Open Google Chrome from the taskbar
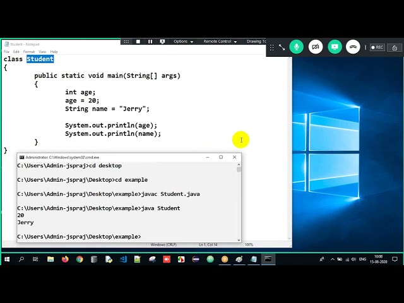 point(80,259)
